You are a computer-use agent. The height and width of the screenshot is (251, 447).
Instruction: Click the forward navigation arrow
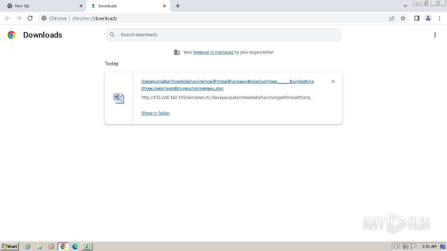pyautogui.click(x=19, y=18)
